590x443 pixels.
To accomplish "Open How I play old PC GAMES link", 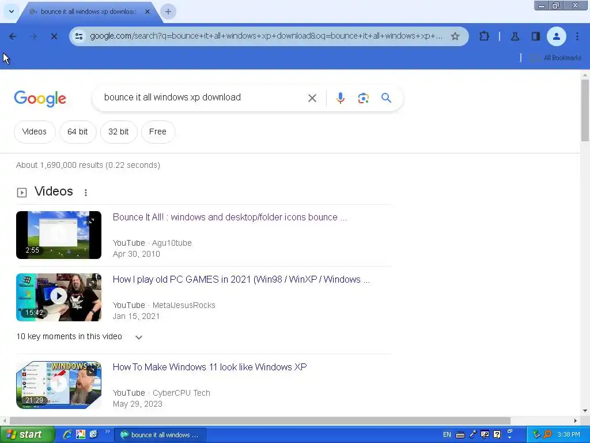I will 241,280.
